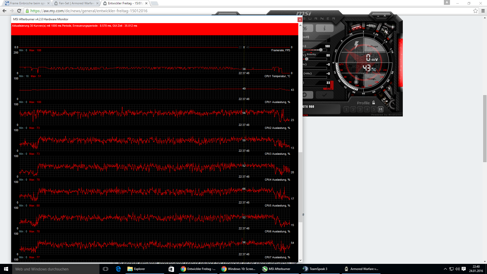487x274 pixels.
Task: Click the Afterburner info 'i' button
Action: pos(324,28)
